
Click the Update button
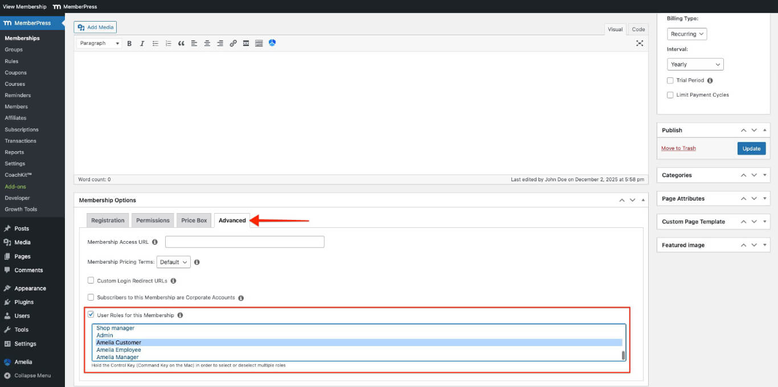pyautogui.click(x=751, y=148)
